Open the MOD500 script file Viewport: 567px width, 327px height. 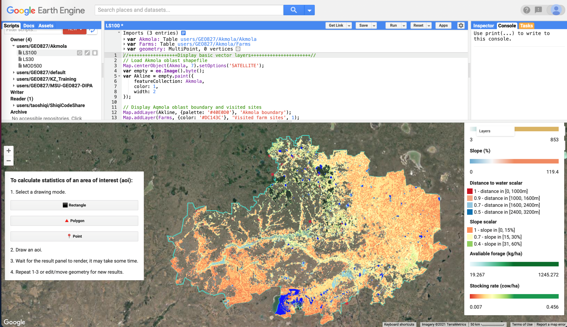coord(32,66)
